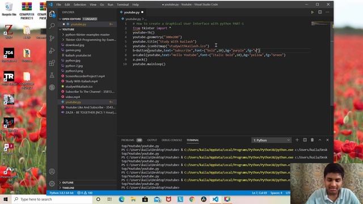
Task: Switch to the Output panel tab
Action: coord(152,140)
